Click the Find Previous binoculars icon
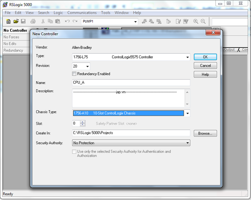Screen dimensions: 251x200 click(144, 21)
